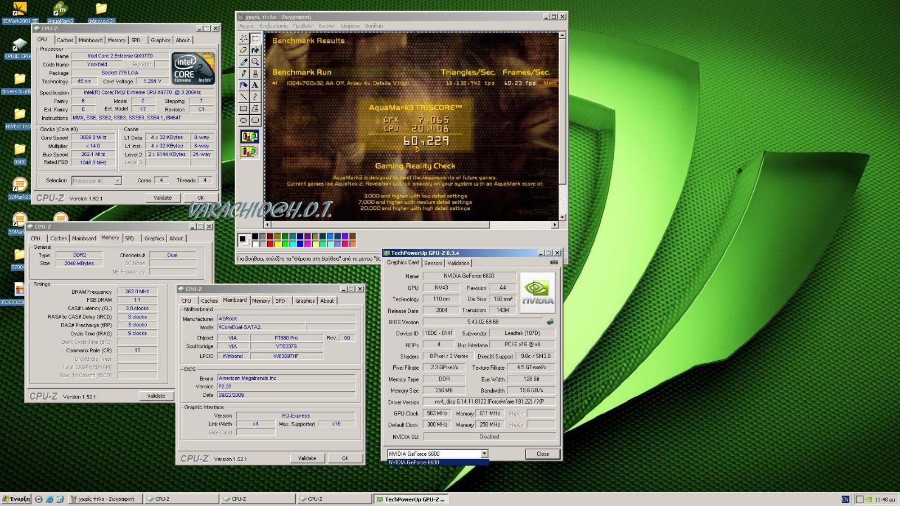This screenshot has height=506, width=900.
Task: Open the SPD tab in the CPU-Z mainboard window
Action: 280,301
